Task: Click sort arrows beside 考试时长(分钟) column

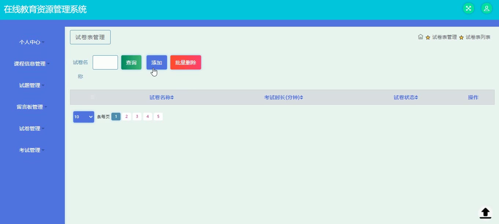Action: (302, 97)
